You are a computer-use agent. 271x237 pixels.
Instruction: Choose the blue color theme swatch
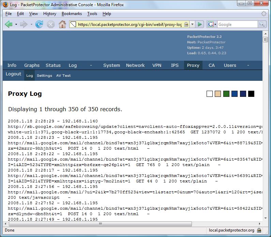[235, 94]
